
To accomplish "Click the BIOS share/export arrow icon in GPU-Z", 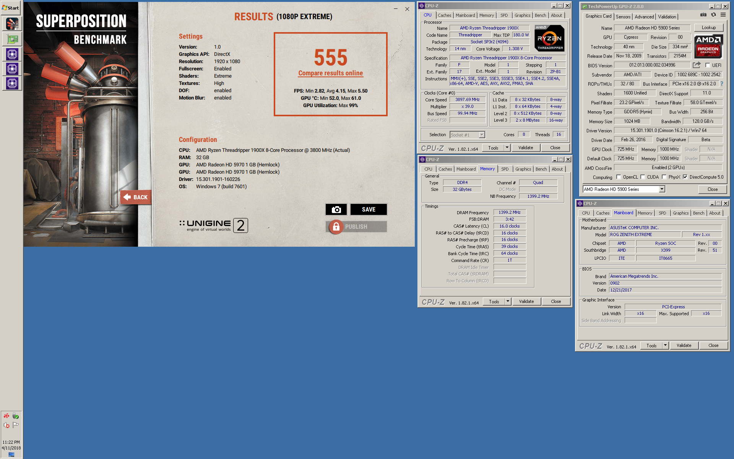I will click(697, 65).
